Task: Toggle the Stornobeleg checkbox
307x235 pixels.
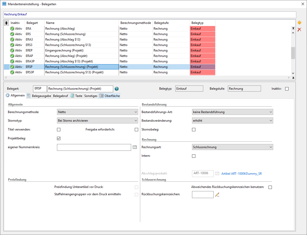Action: point(194,129)
